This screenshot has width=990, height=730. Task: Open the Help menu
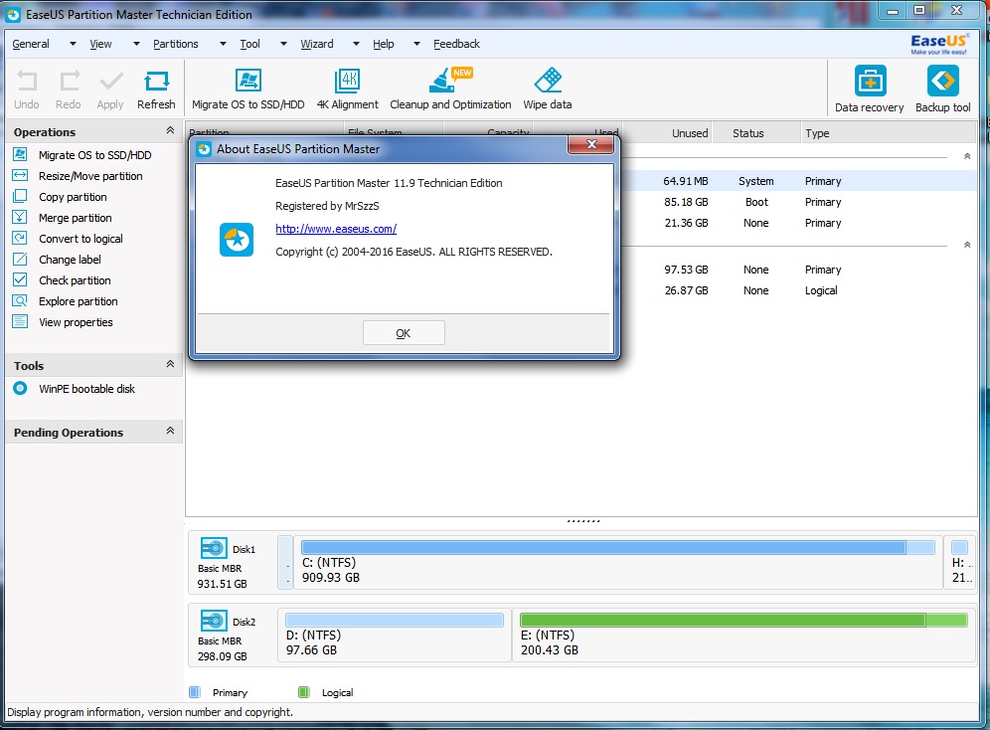[x=384, y=44]
